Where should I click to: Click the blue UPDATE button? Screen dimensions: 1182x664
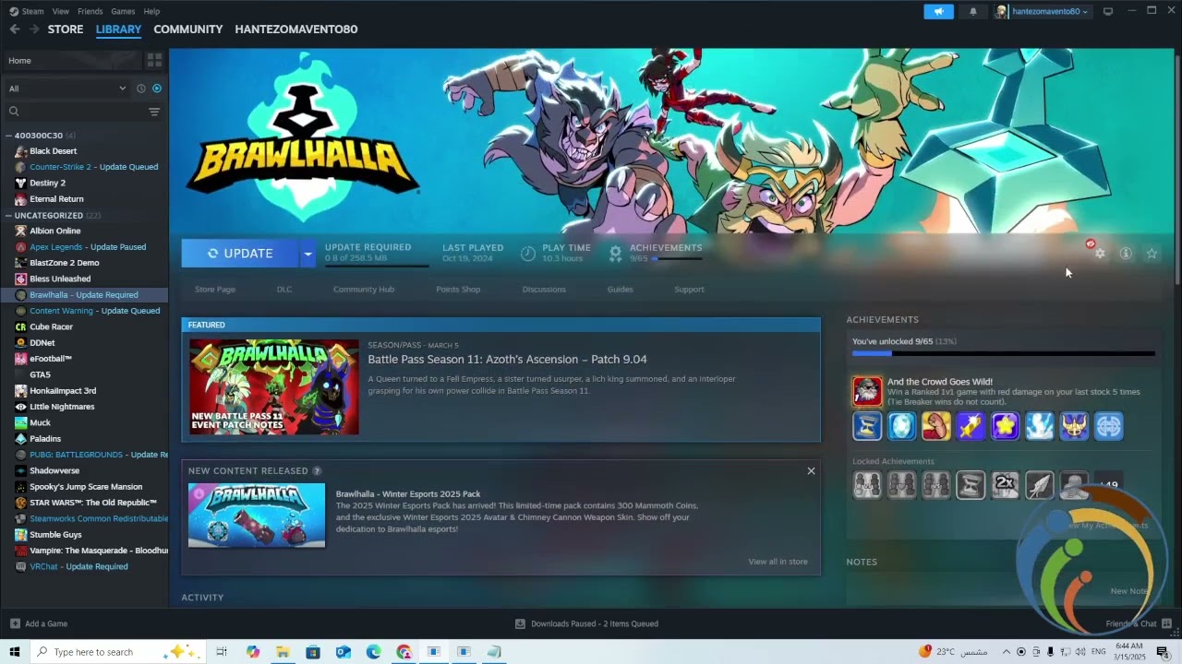[240, 254]
